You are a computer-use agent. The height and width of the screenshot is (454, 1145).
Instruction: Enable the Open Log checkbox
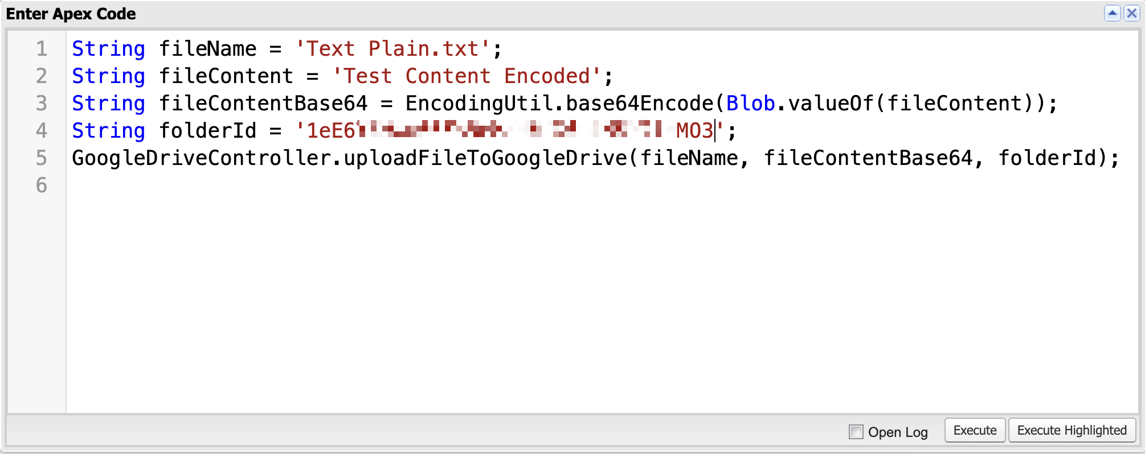(855, 432)
